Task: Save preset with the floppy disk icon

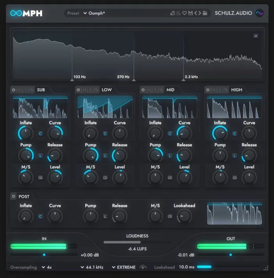Action: pos(190,13)
